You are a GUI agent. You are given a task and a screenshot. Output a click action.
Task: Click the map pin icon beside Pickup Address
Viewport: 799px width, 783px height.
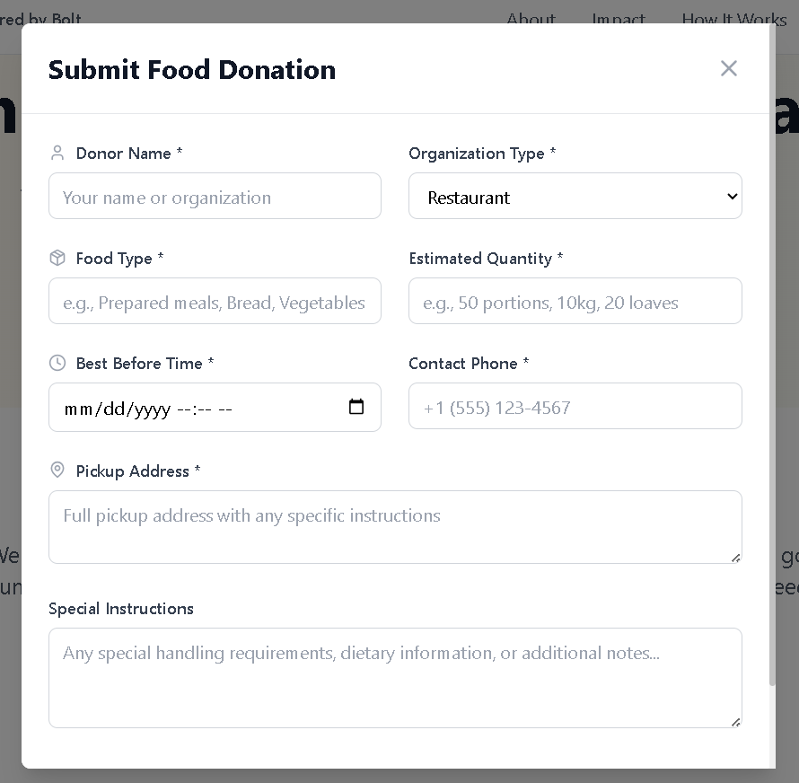(x=57, y=470)
